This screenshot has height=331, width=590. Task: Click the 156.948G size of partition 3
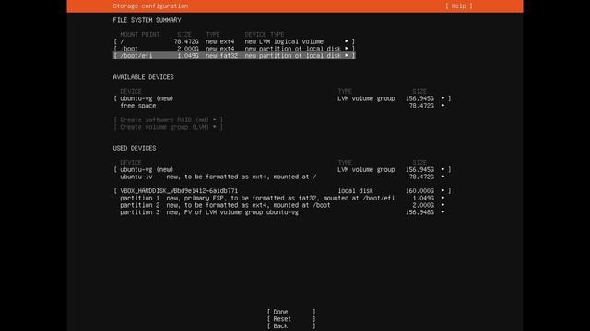pyautogui.click(x=419, y=212)
